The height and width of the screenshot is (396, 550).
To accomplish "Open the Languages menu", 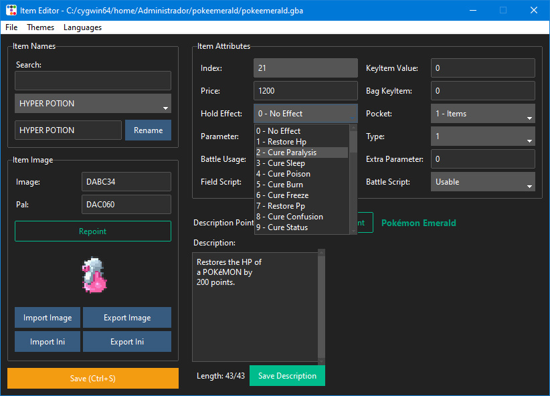I will coord(82,27).
